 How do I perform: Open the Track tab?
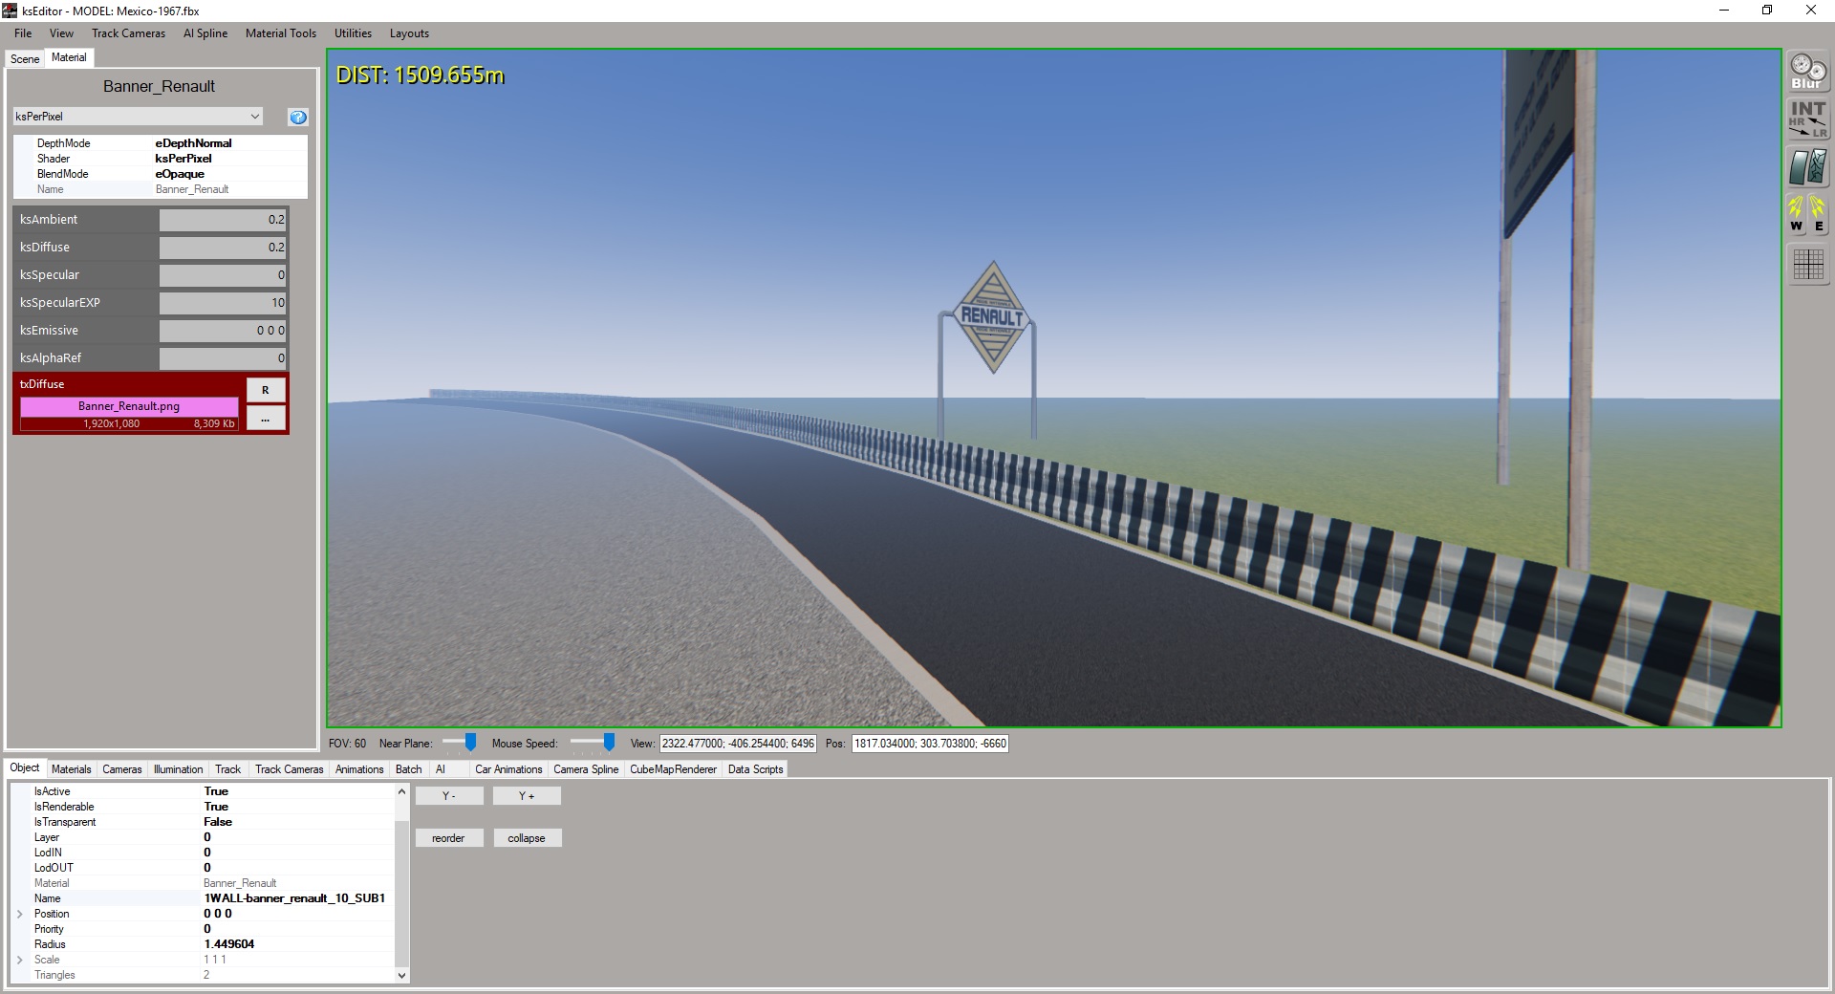[228, 769]
